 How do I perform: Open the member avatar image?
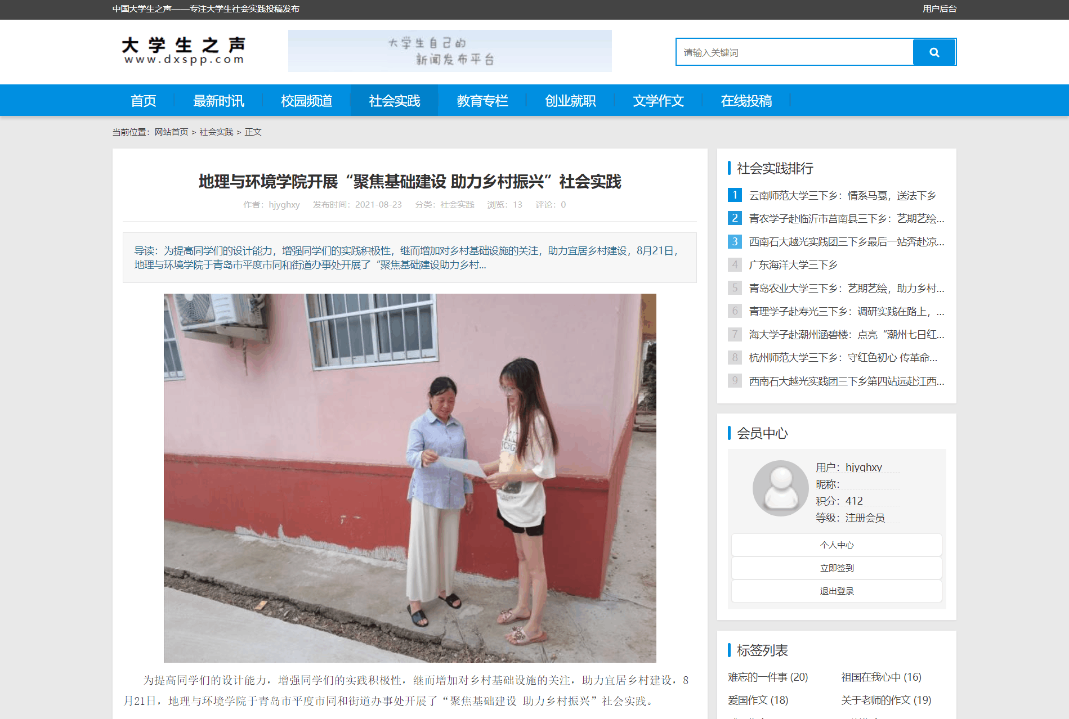[780, 488]
